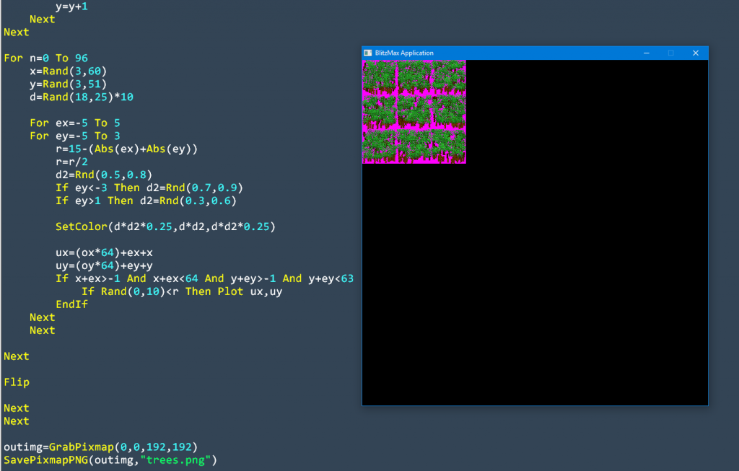Click the "uy=(oy*64)+ey+y" line
Viewport: 739px width, 471px height.
[x=104, y=265]
